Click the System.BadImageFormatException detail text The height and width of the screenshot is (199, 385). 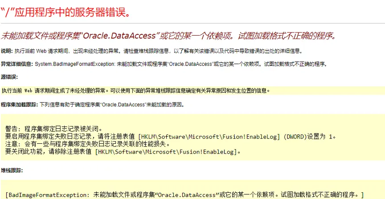[181, 64]
